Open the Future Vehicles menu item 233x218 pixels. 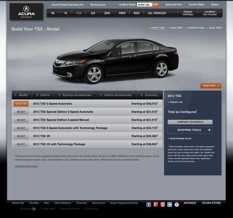point(188,13)
